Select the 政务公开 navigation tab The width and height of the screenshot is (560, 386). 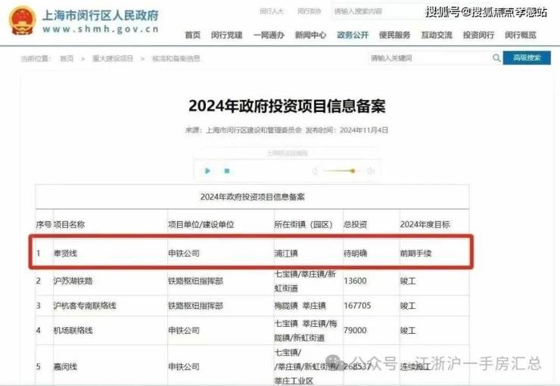(x=352, y=36)
